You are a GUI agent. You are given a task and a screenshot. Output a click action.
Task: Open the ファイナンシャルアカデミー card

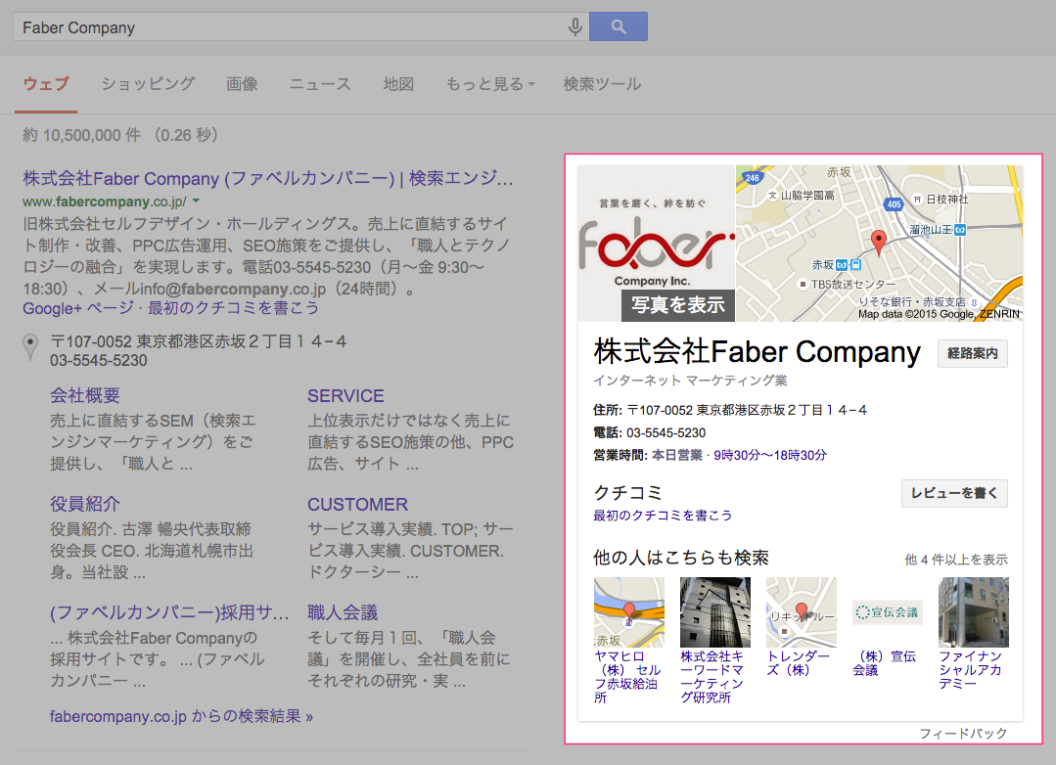tap(973, 634)
